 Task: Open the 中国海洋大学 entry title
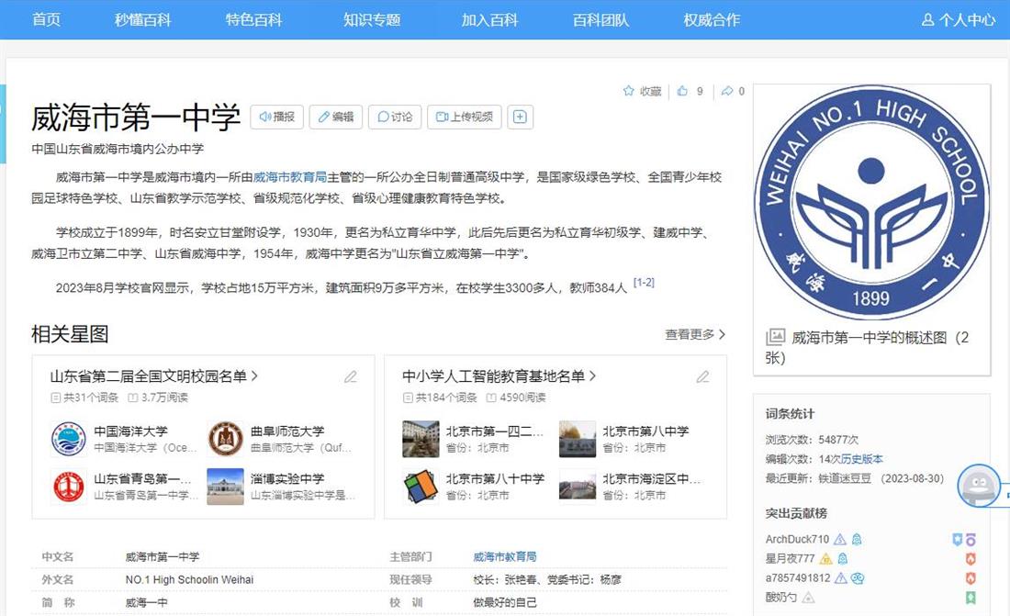coord(130,431)
